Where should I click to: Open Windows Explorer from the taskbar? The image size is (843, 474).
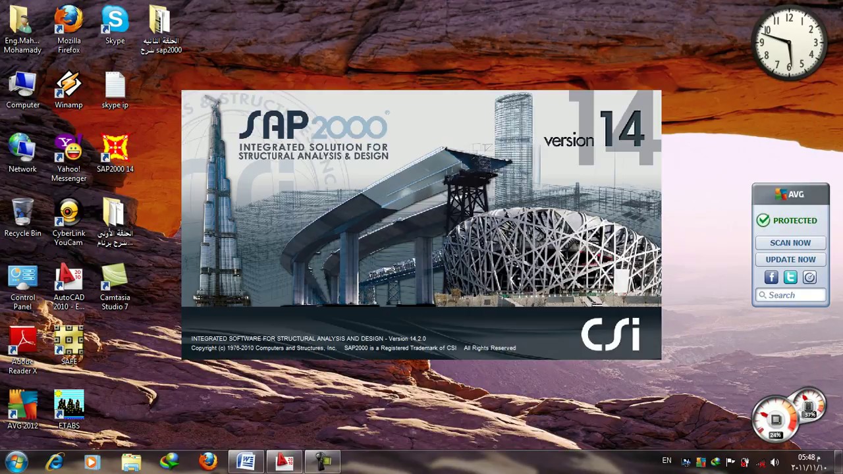point(131,461)
